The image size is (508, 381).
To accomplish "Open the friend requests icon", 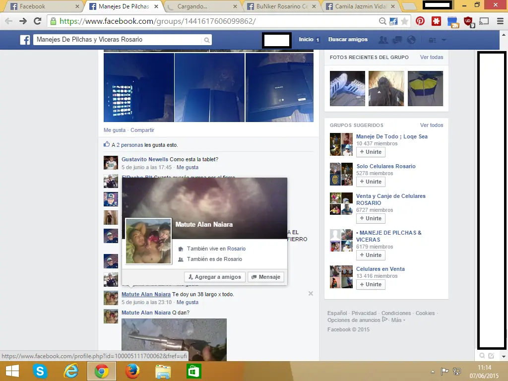I will 383,40.
